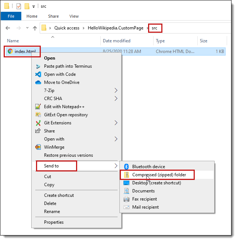This screenshot has height=241, width=237.
Task: Click the Chrome icon of index.html
Action: click(10, 51)
